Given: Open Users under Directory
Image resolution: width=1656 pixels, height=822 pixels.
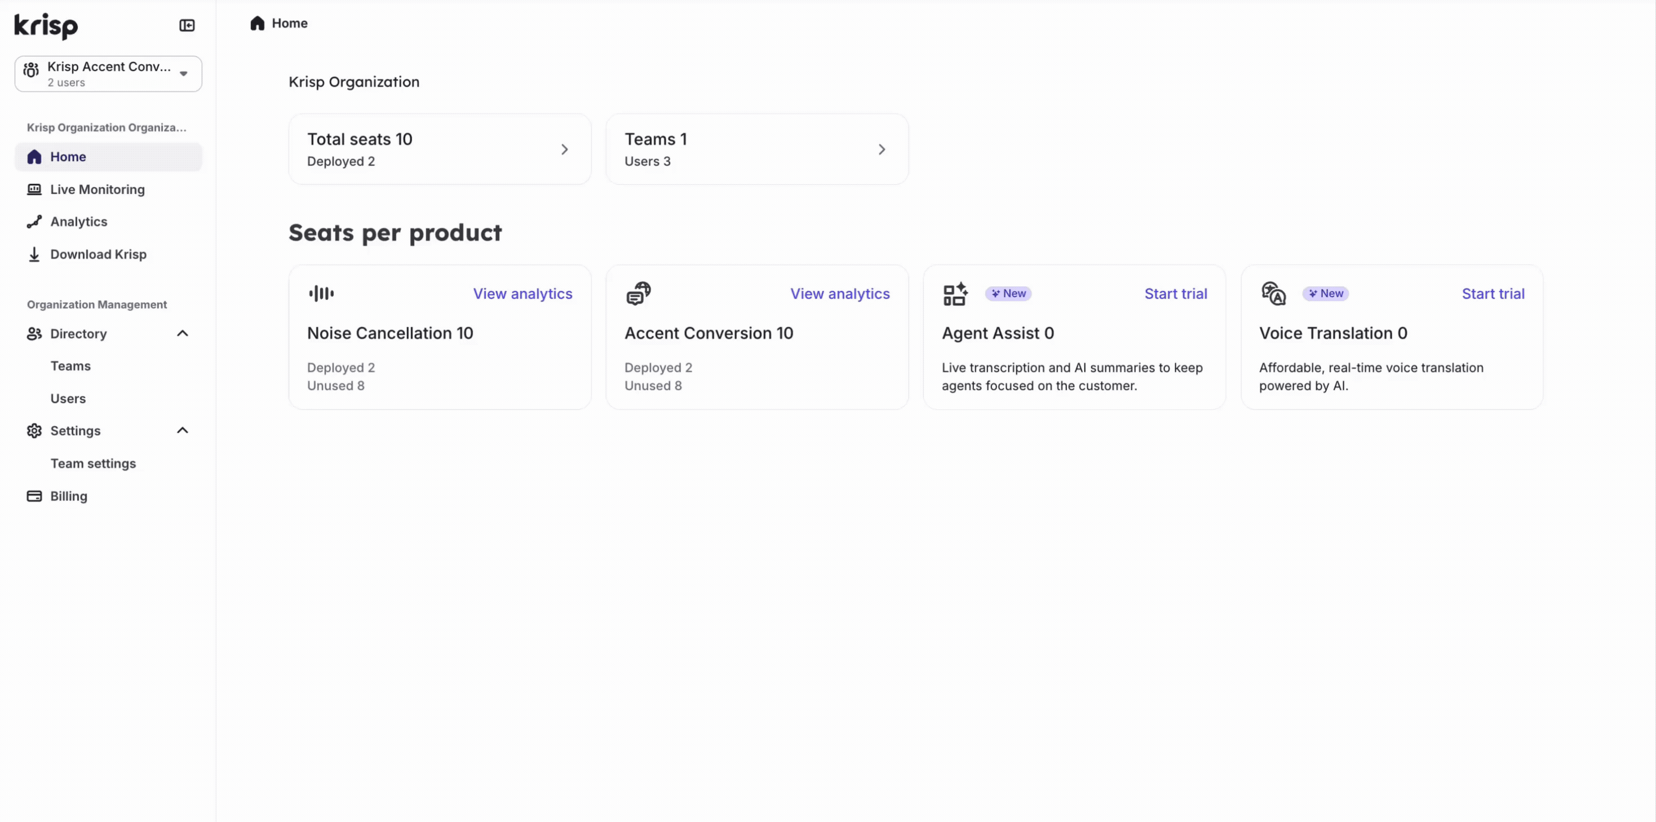Looking at the screenshot, I should [68, 399].
